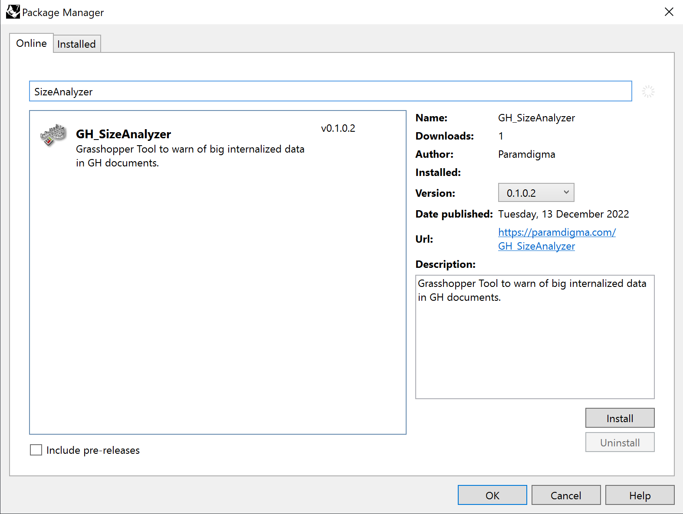The image size is (683, 514).
Task: Click the Rhino Package Manager title icon
Action: [13, 12]
